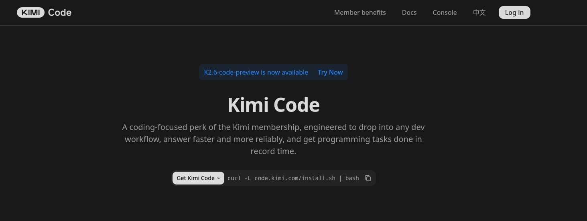The height and width of the screenshot is (221, 587).
Task: Open the Get Kimi Code dropdown
Action: click(196, 178)
